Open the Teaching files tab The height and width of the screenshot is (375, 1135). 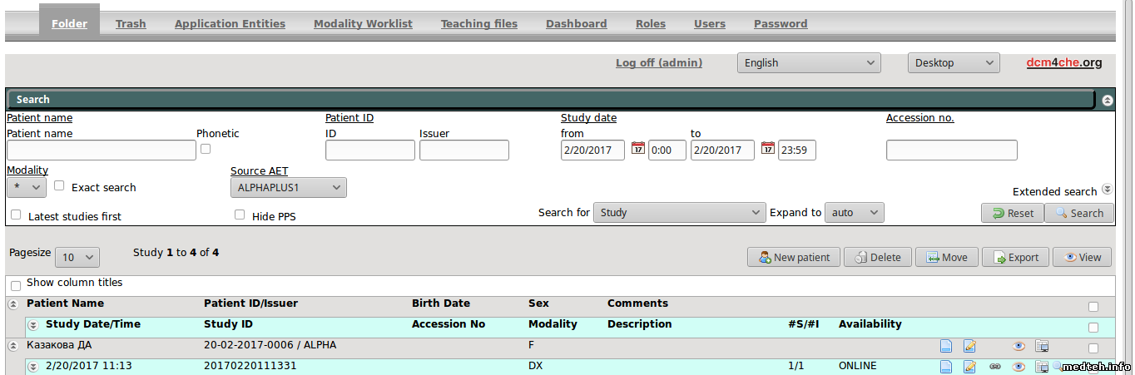click(x=478, y=24)
